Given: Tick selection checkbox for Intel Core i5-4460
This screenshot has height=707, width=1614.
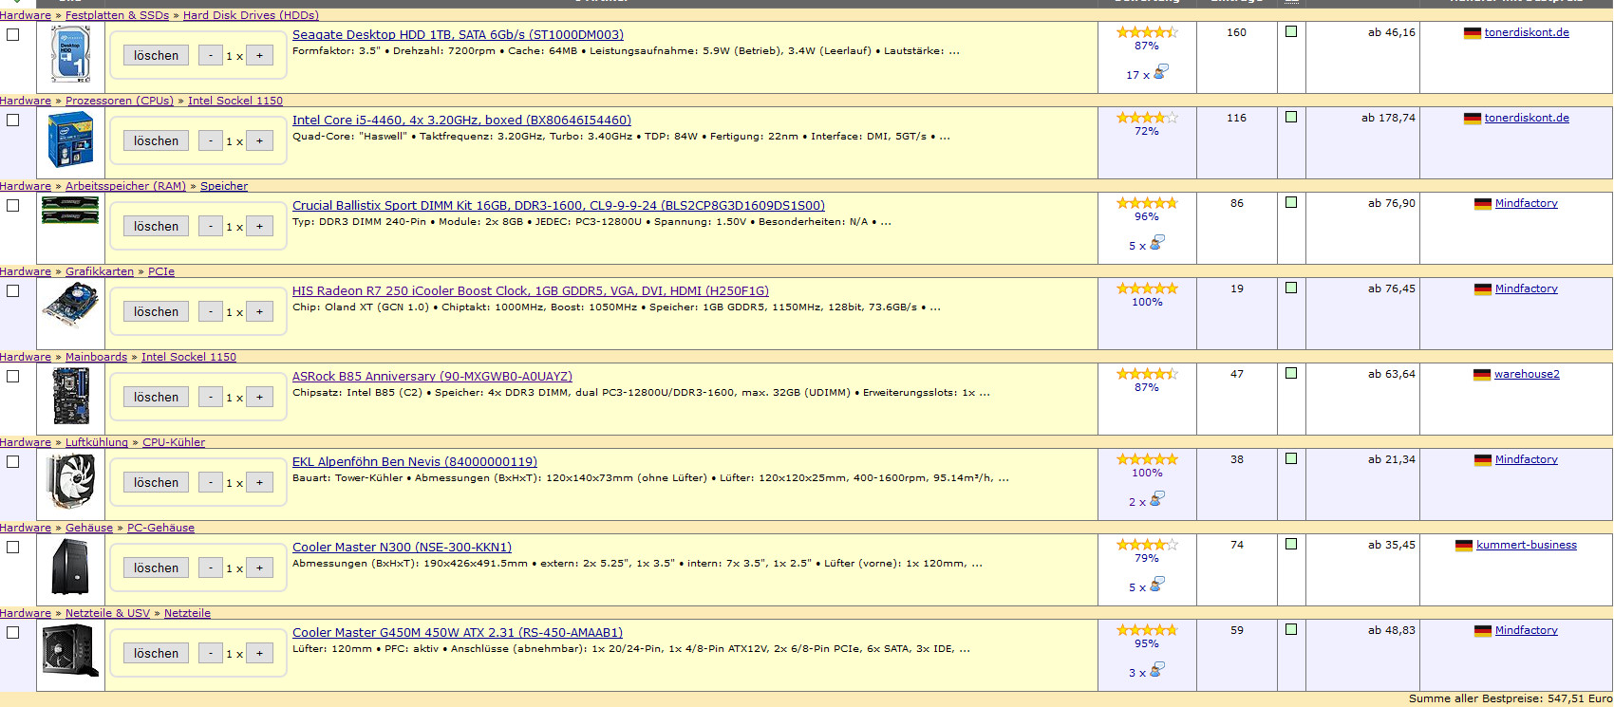Looking at the screenshot, I should coord(12,120).
